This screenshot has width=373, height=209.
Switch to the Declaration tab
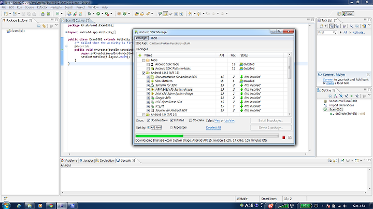click(105, 161)
